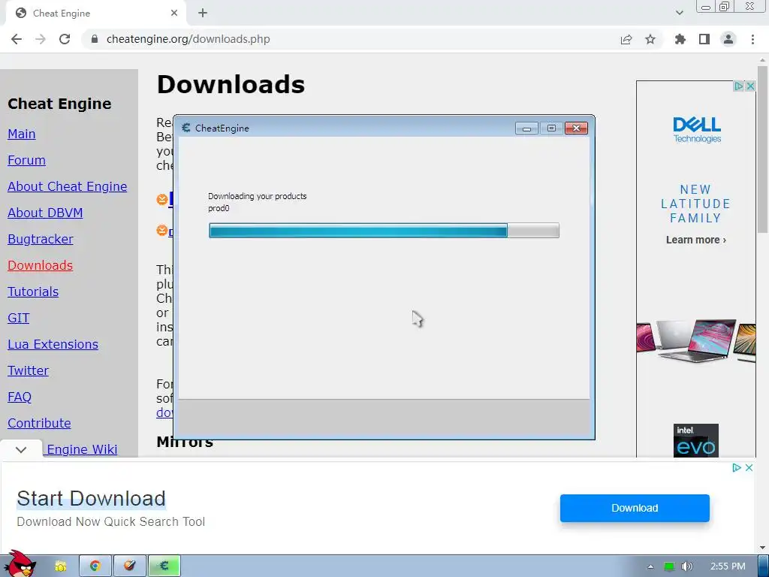The image size is (769, 577).
Task: Open the paint brush taskbar app
Action: click(129, 566)
